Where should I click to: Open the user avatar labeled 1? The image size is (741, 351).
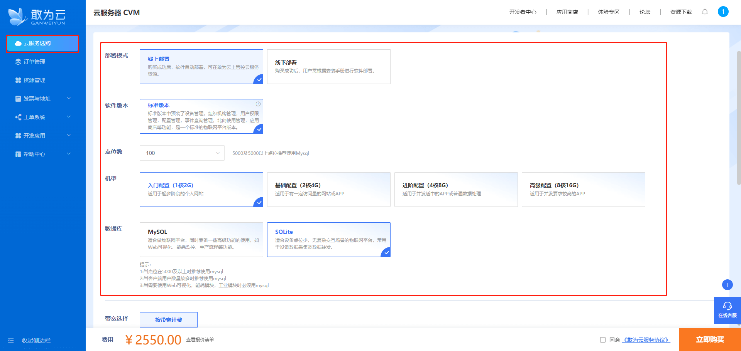tap(723, 12)
